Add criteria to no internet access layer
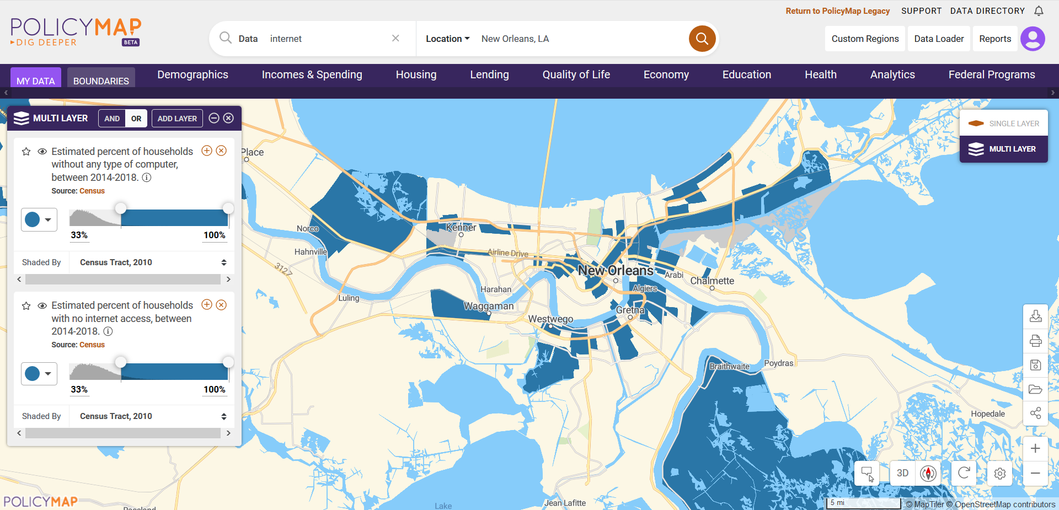This screenshot has width=1059, height=510. [x=207, y=305]
